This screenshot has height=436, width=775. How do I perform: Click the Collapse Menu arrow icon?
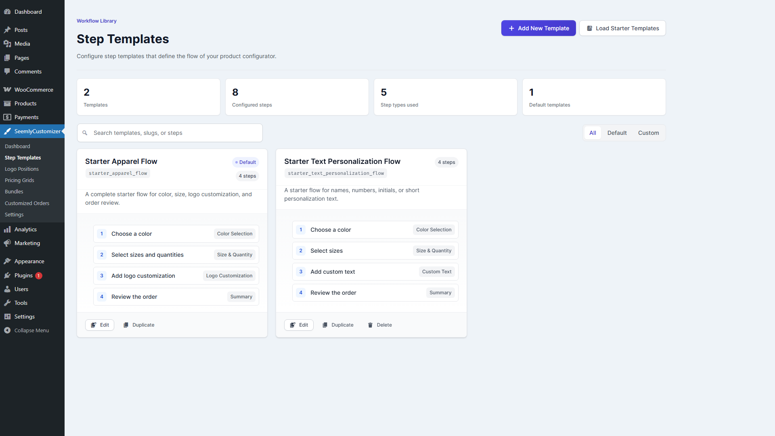(7, 330)
